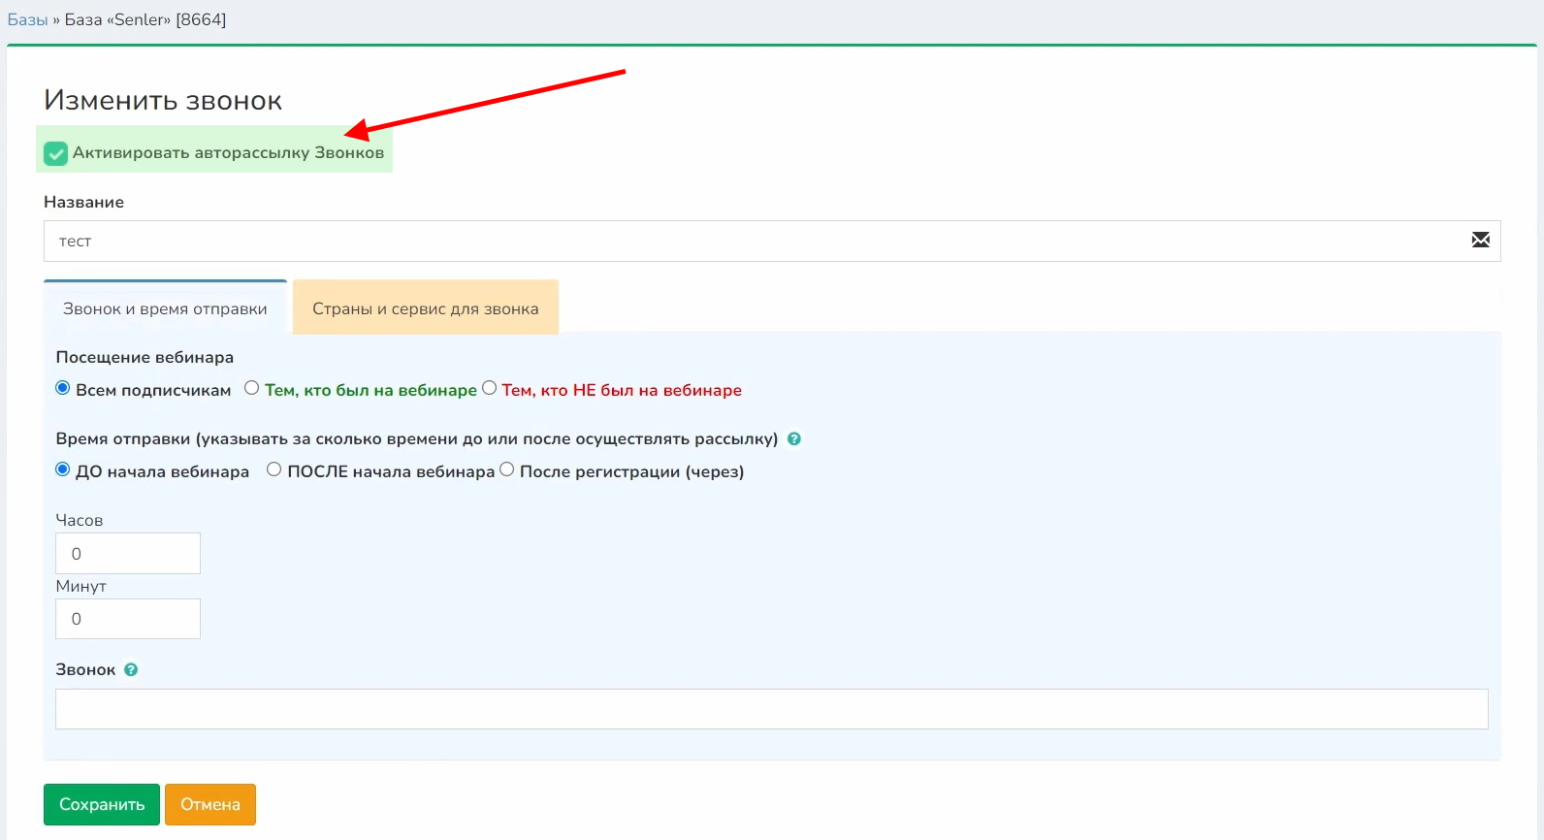Open the Базы breadcrumb link

[27, 19]
